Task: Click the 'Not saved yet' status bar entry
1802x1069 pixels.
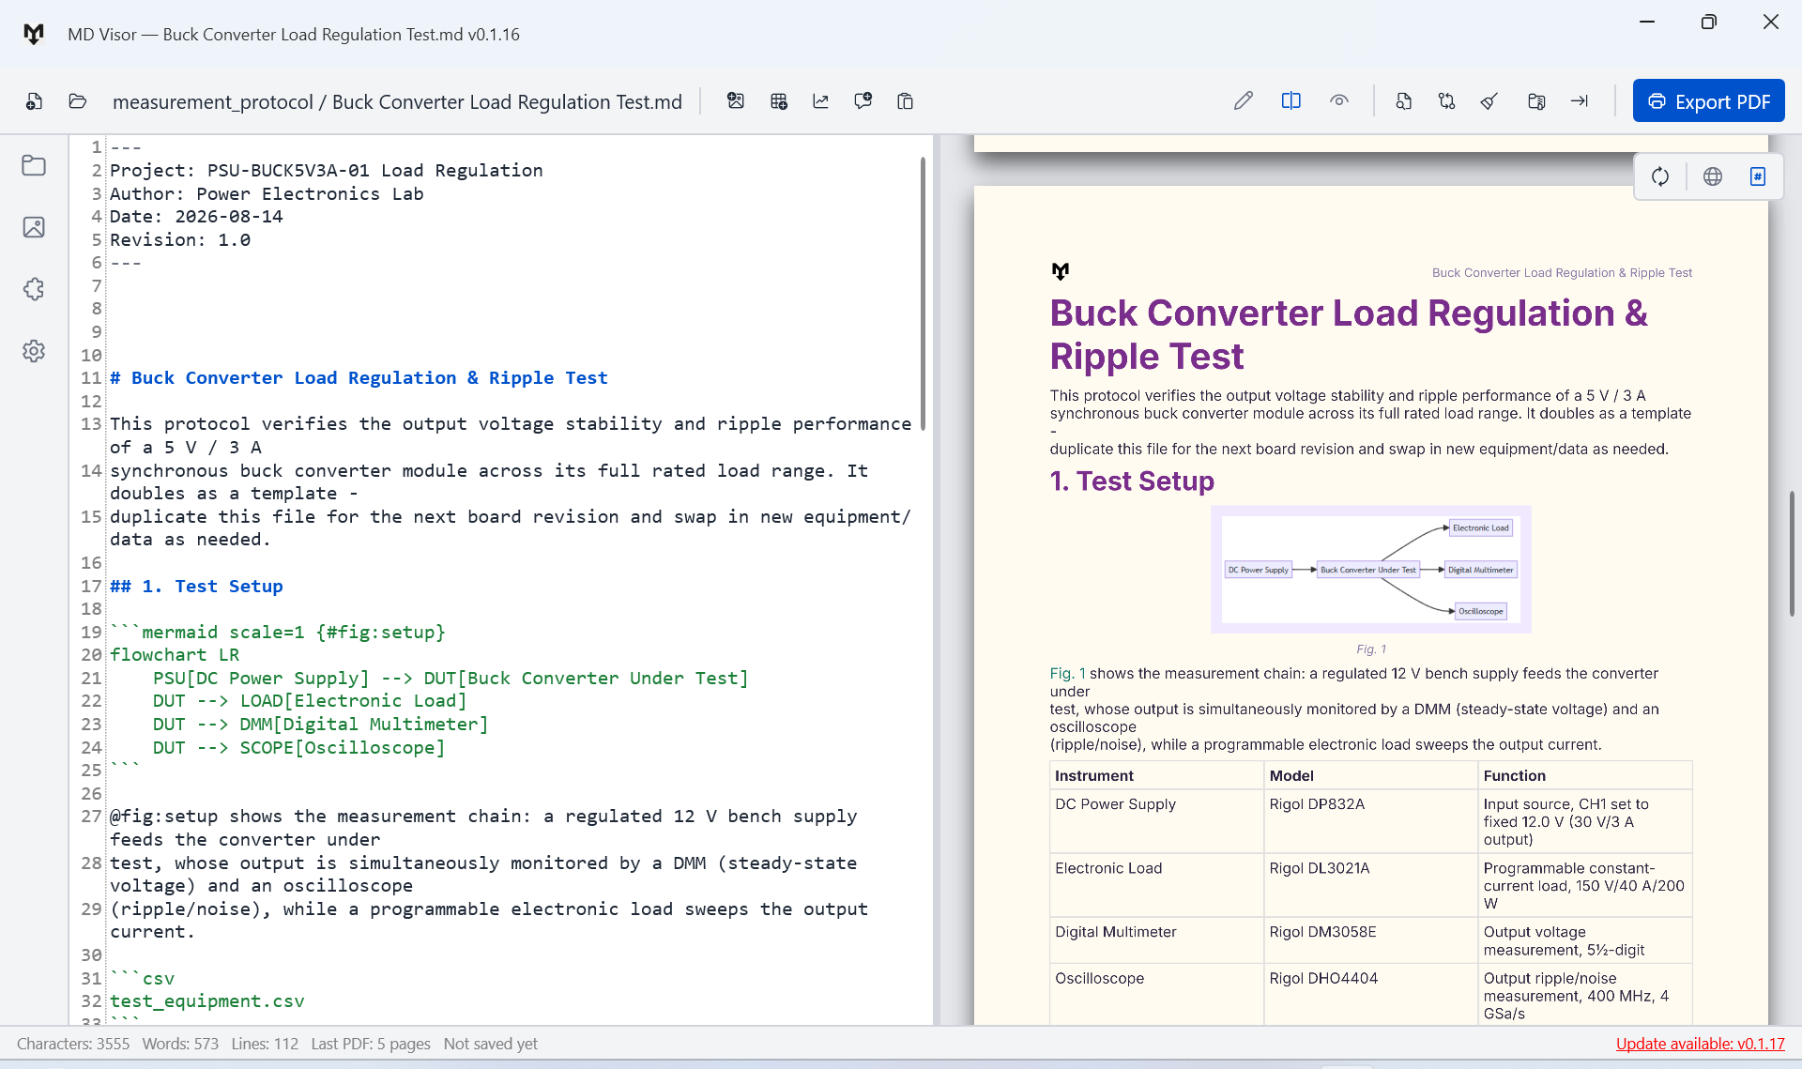Action: [491, 1044]
